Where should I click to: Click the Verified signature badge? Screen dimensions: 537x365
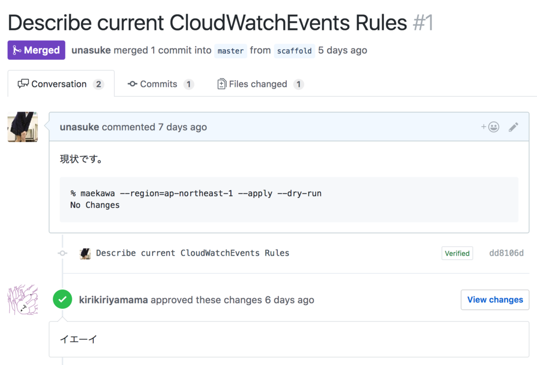pyautogui.click(x=457, y=253)
